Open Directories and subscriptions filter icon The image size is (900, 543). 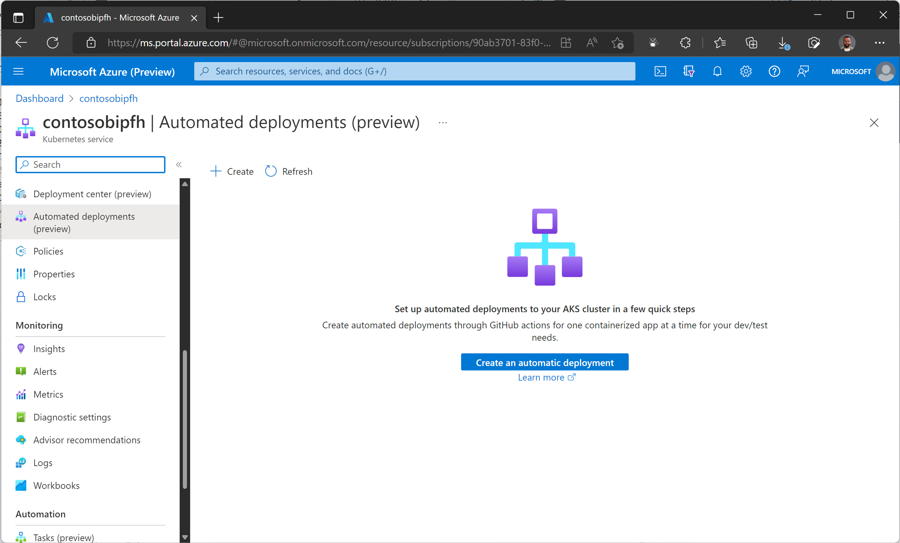(x=688, y=71)
